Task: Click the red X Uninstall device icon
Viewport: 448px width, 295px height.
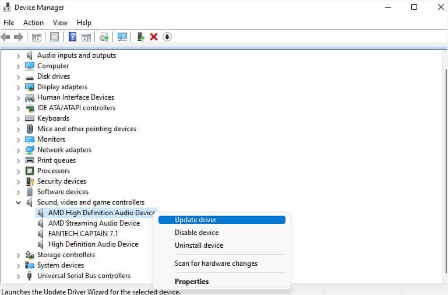Action: (x=154, y=37)
